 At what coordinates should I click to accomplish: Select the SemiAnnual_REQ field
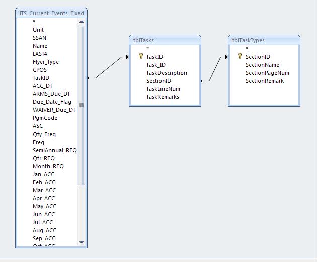click(x=55, y=150)
